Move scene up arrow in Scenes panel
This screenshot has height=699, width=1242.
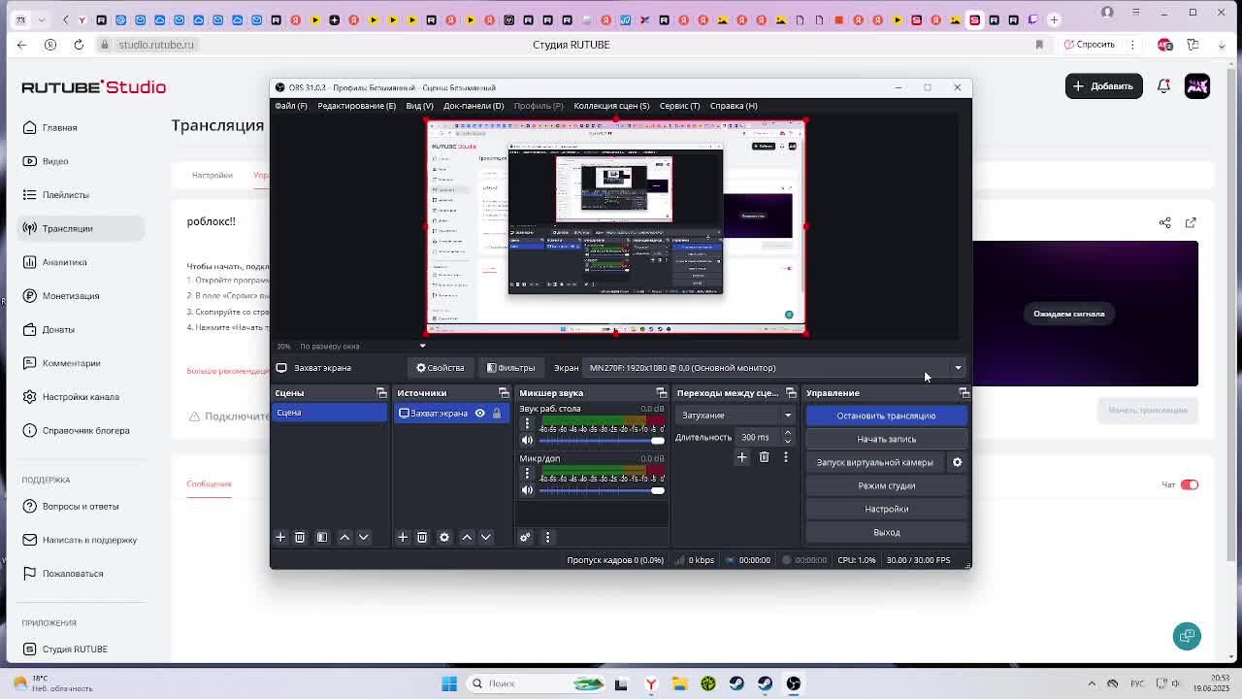tap(344, 537)
